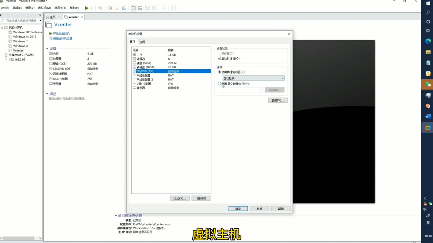Open File Explorer from the taskbar
The height and width of the screenshot is (243, 433).
(x=428, y=52)
